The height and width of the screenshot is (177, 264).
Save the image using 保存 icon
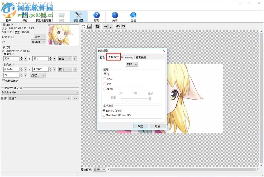[25, 16]
